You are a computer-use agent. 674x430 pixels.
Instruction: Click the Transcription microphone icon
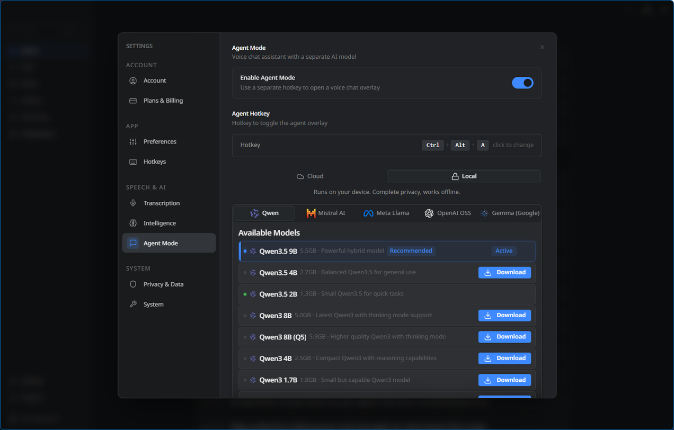133,203
